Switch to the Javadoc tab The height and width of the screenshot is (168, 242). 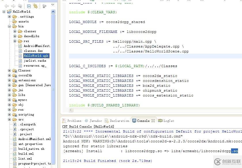click(x=93, y=121)
